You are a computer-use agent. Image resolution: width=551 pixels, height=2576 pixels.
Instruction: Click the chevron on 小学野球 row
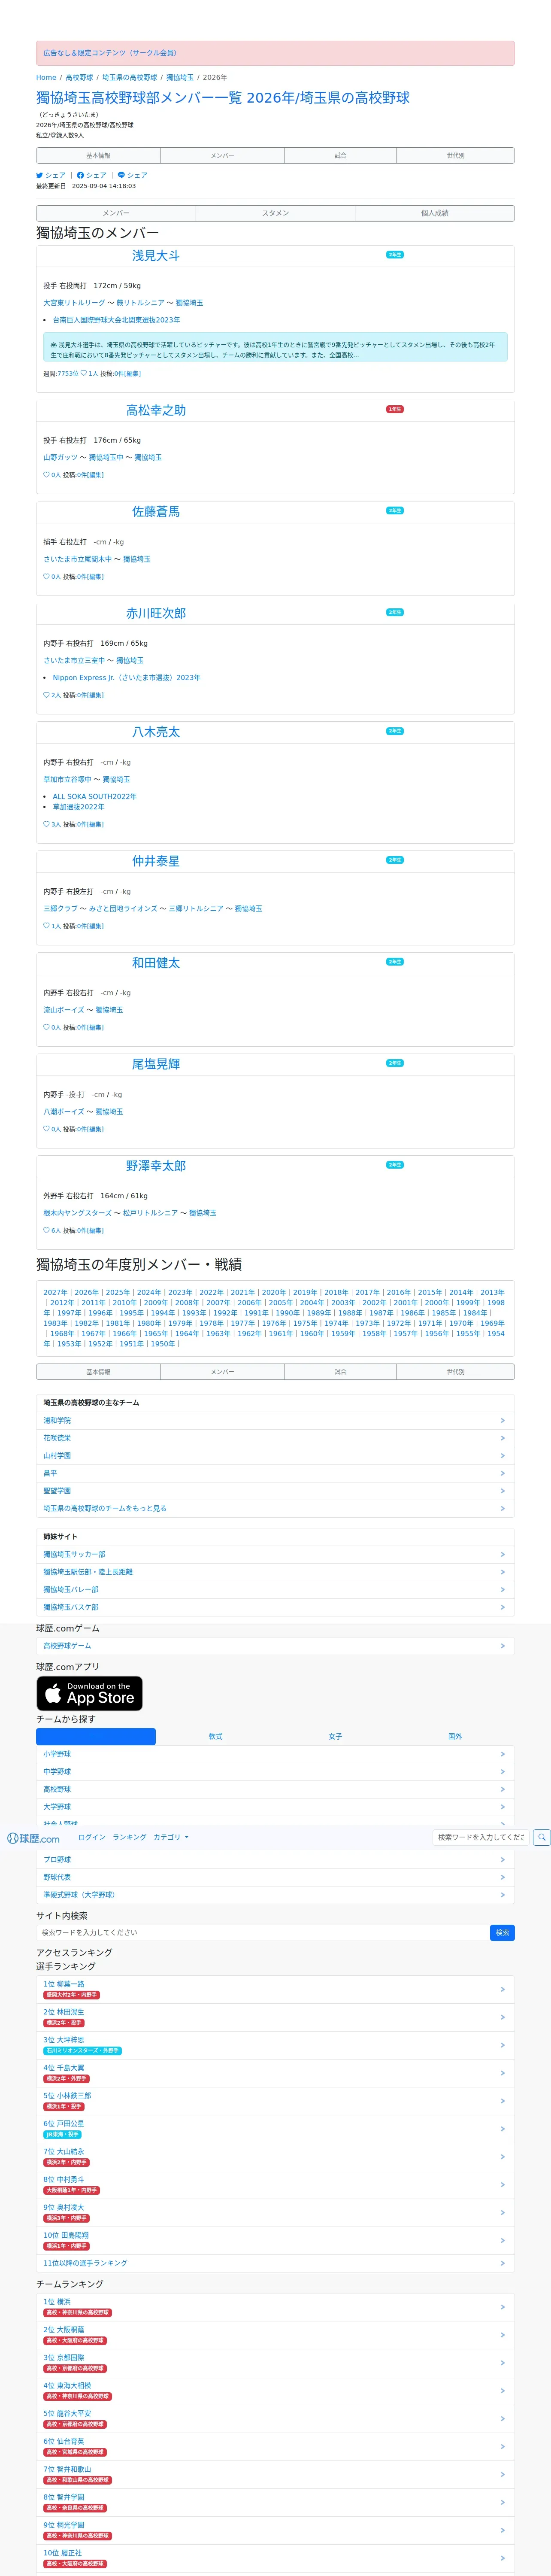coord(502,1754)
